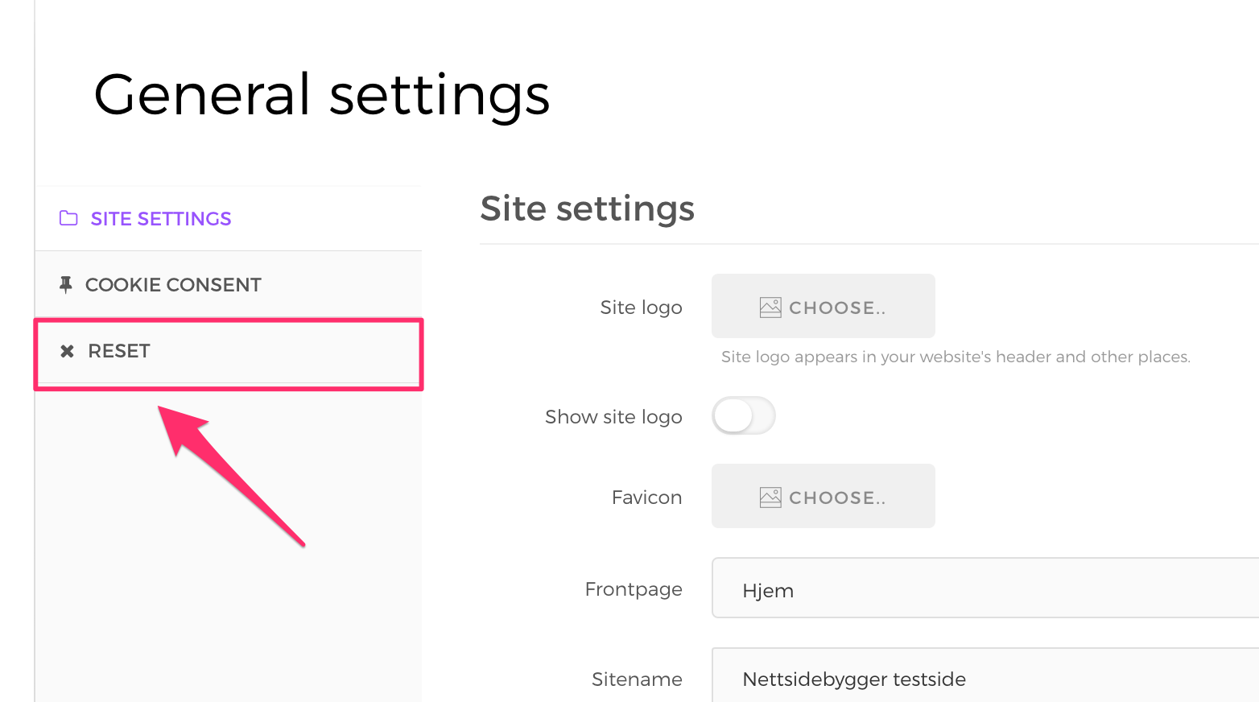Click the image icon in Favicon chooser
The height and width of the screenshot is (702, 1259).
coord(770,498)
